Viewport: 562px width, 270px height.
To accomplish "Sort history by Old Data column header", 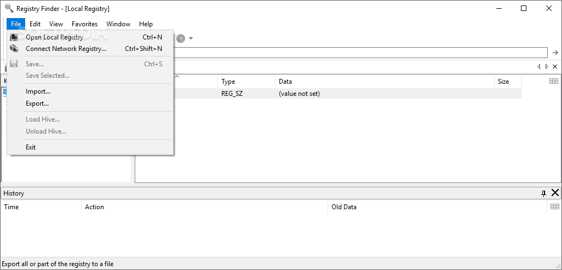I will [437, 207].
